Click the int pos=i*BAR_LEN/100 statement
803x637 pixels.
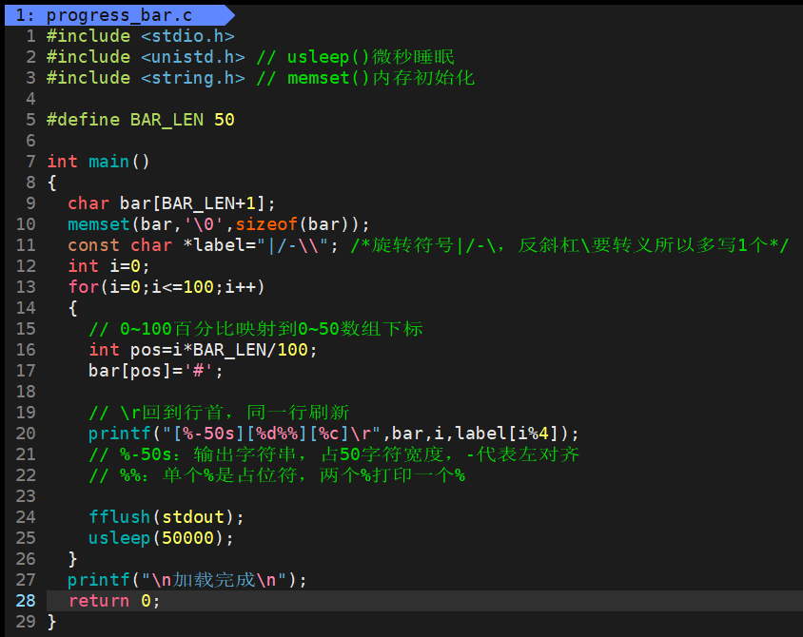tap(203, 350)
